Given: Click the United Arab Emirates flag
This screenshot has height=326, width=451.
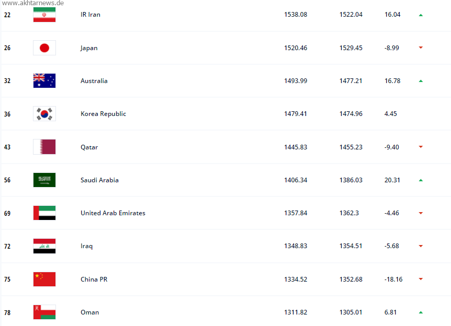Looking at the screenshot, I should click(44, 213).
